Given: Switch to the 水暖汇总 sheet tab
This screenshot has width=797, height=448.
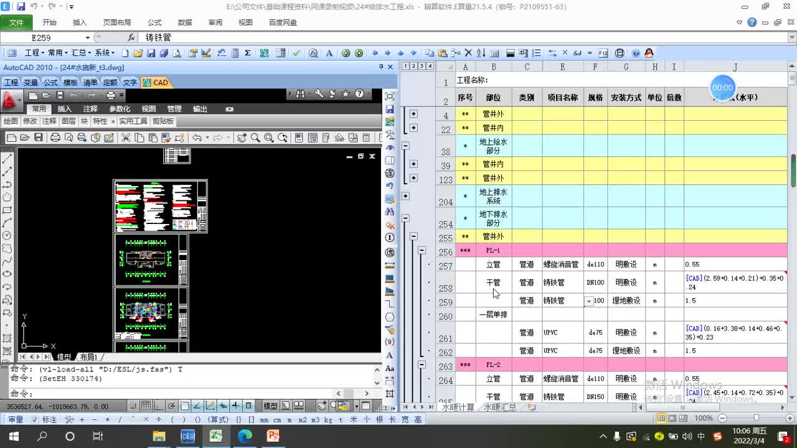Looking at the screenshot, I should pyautogui.click(x=501, y=407).
